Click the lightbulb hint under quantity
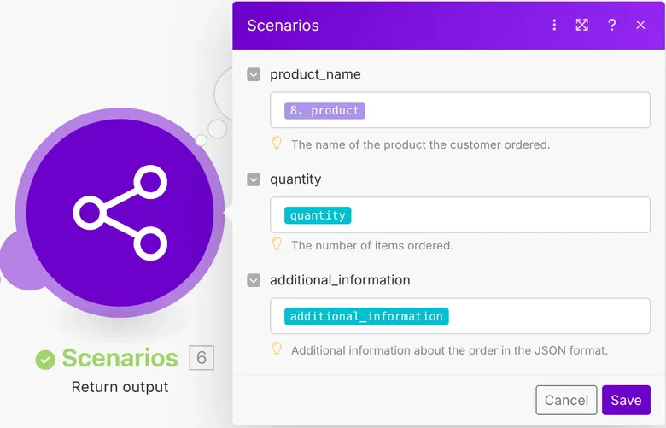The image size is (666, 428). [277, 244]
